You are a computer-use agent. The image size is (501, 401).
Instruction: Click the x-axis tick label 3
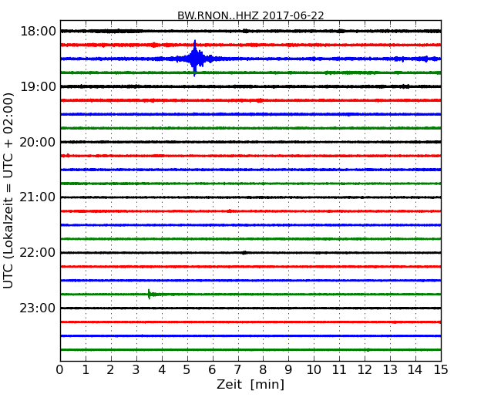click(x=136, y=370)
